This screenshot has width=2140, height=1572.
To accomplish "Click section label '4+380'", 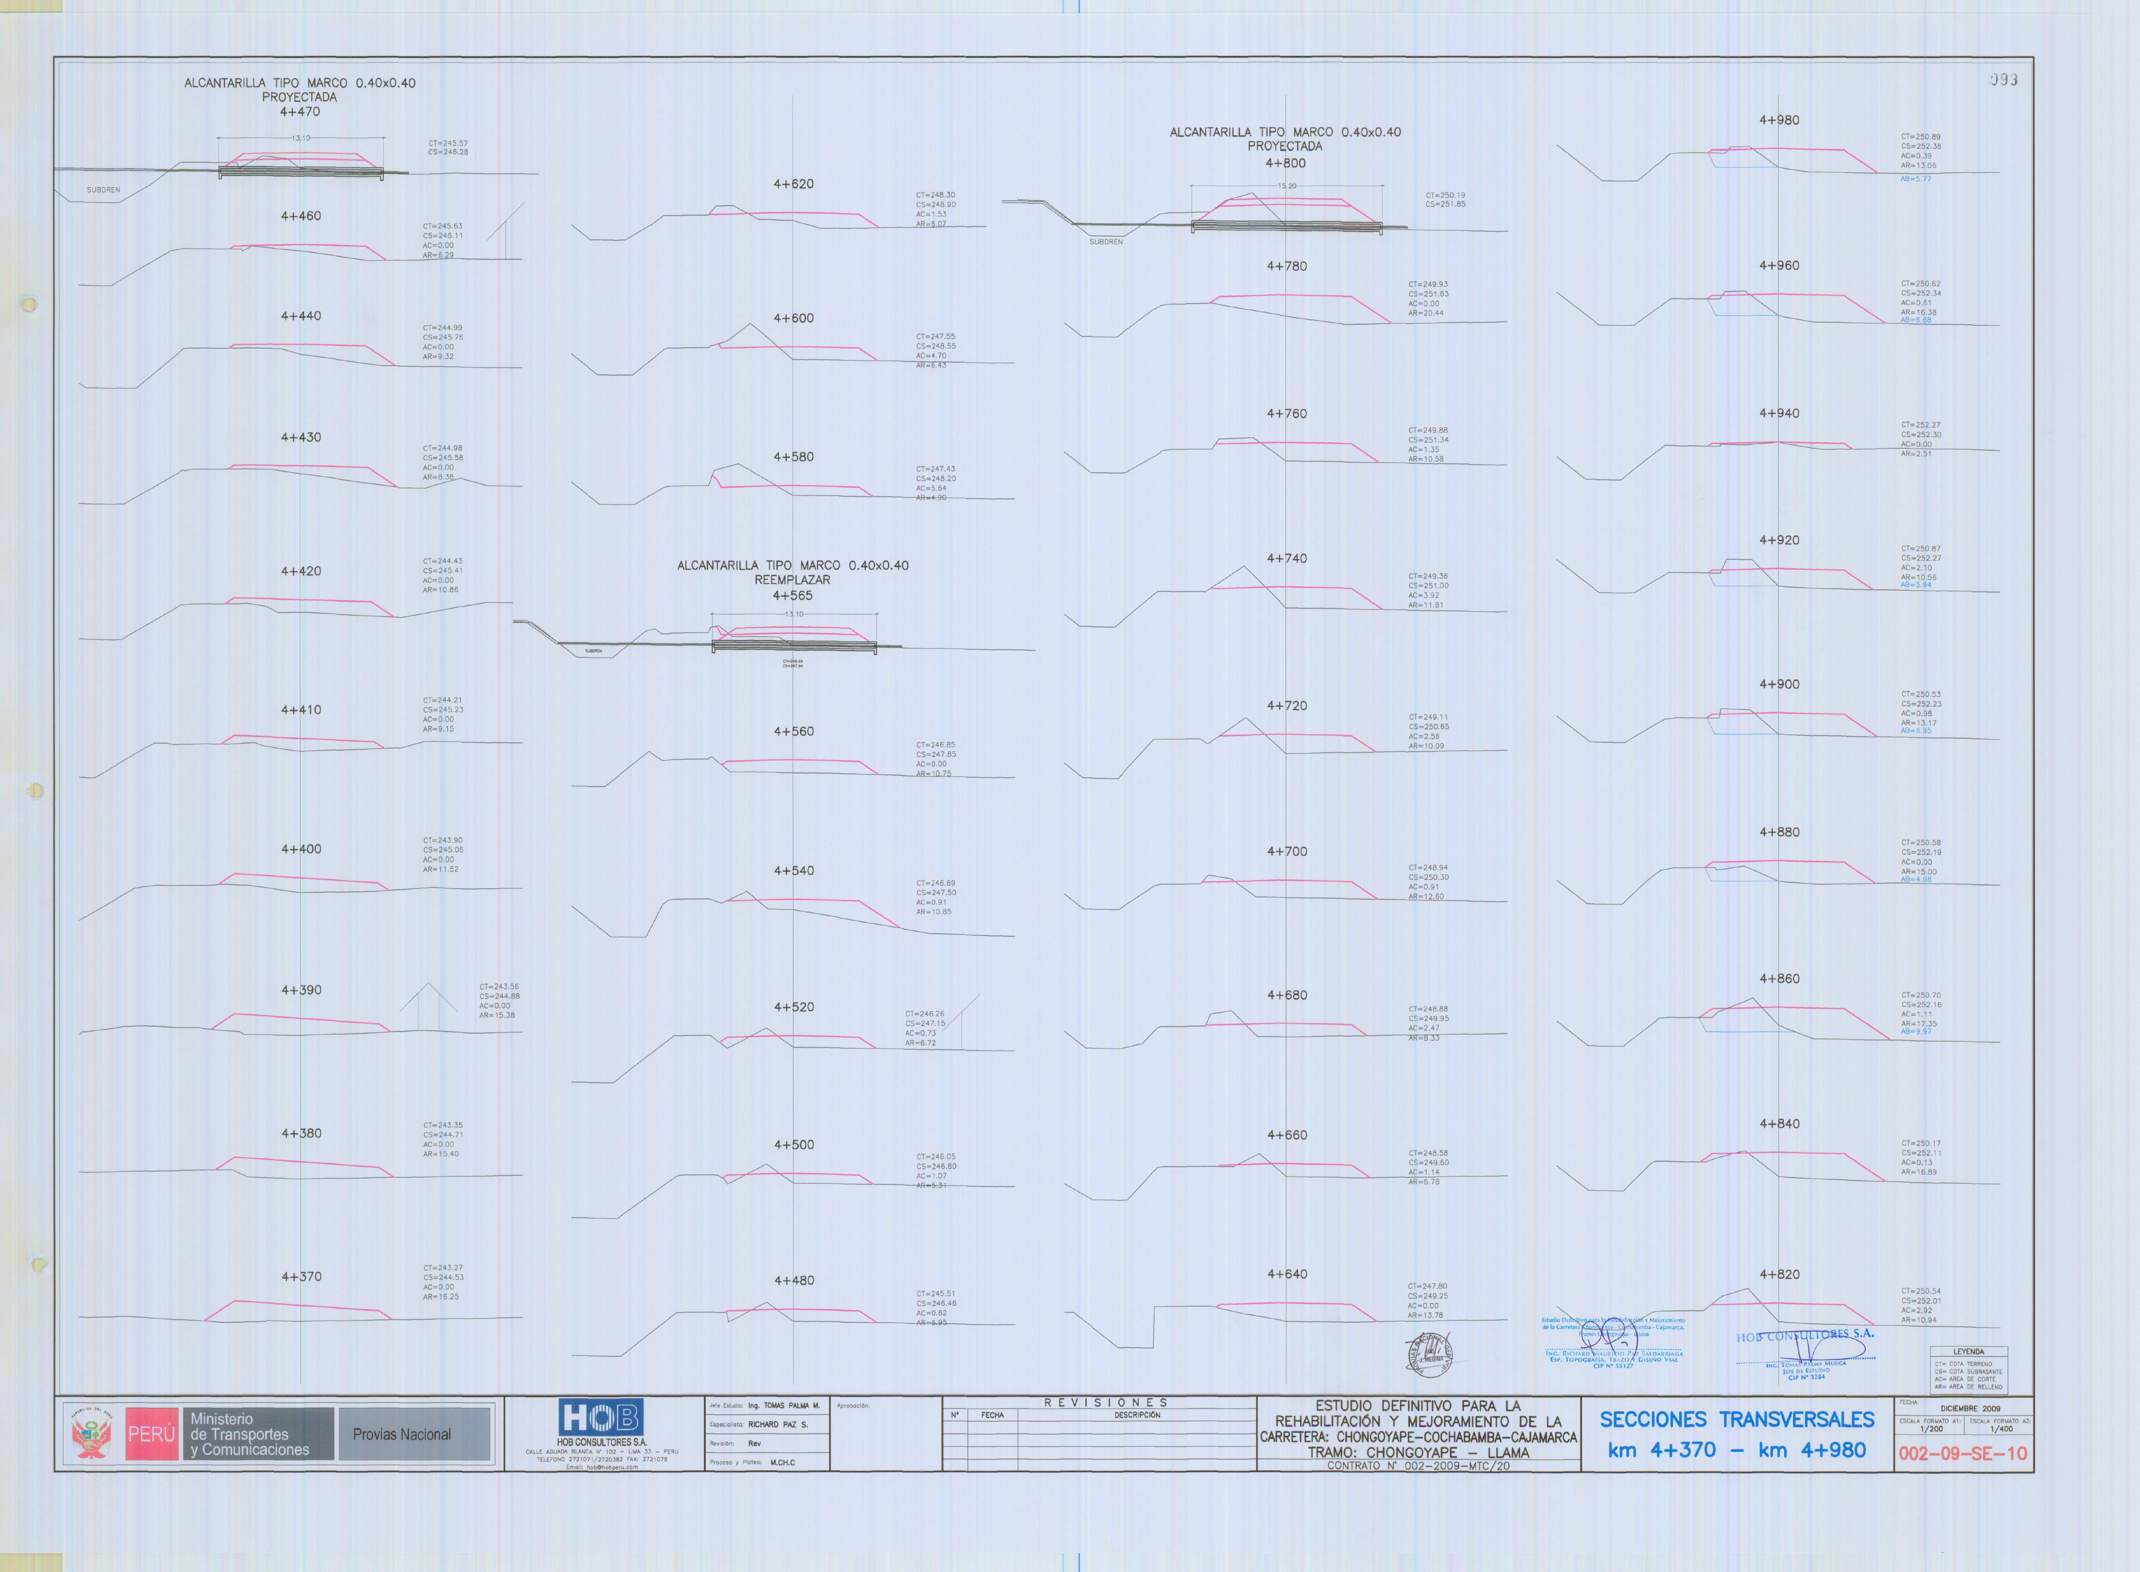I will coord(301,1133).
